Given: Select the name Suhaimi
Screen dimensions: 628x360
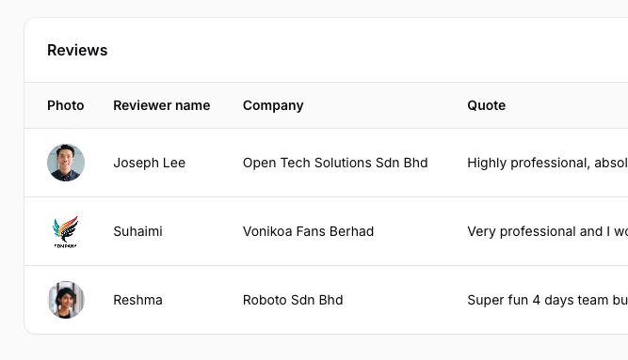Looking at the screenshot, I should click(137, 231).
